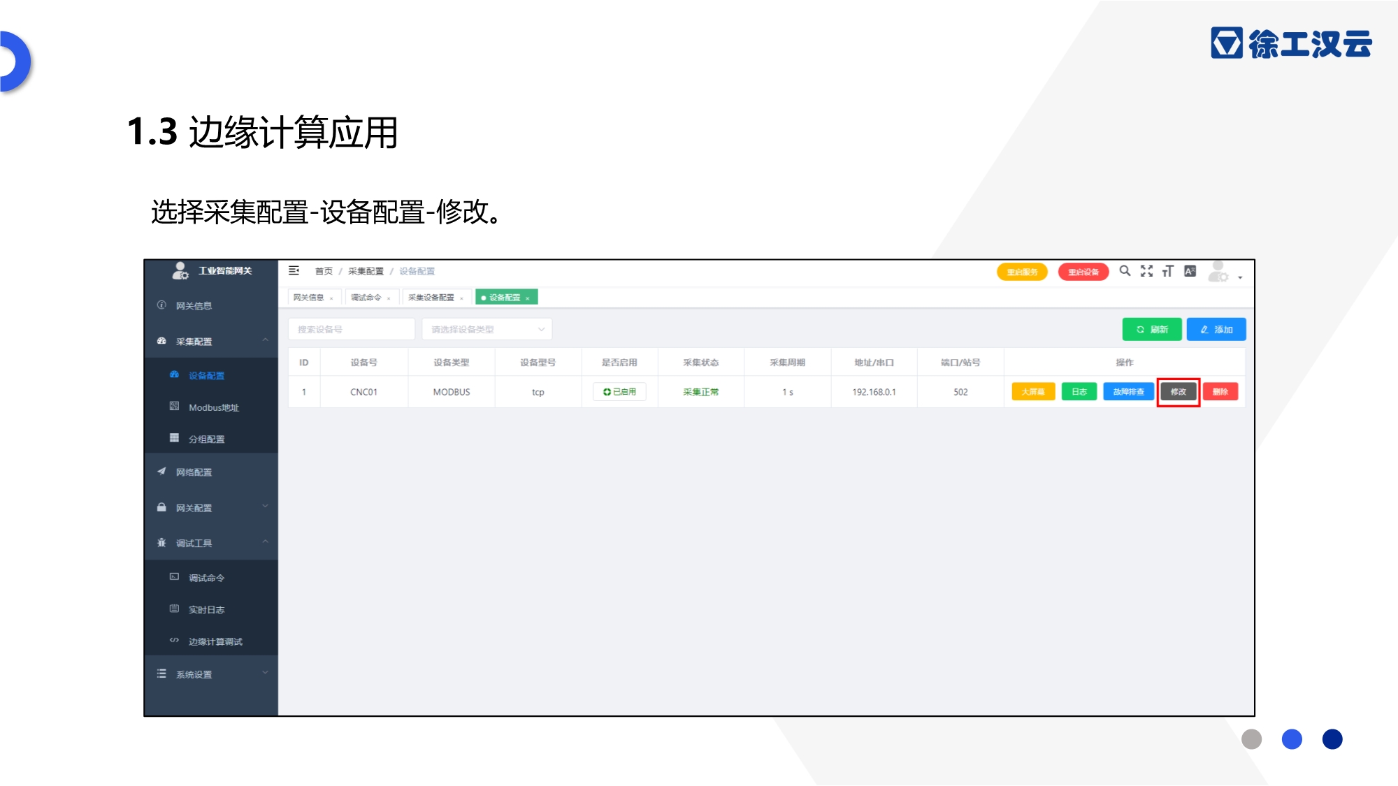The height and width of the screenshot is (786, 1398).
Task: Click the 网关信息 info icon in sidebar
Action: (x=161, y=305)
